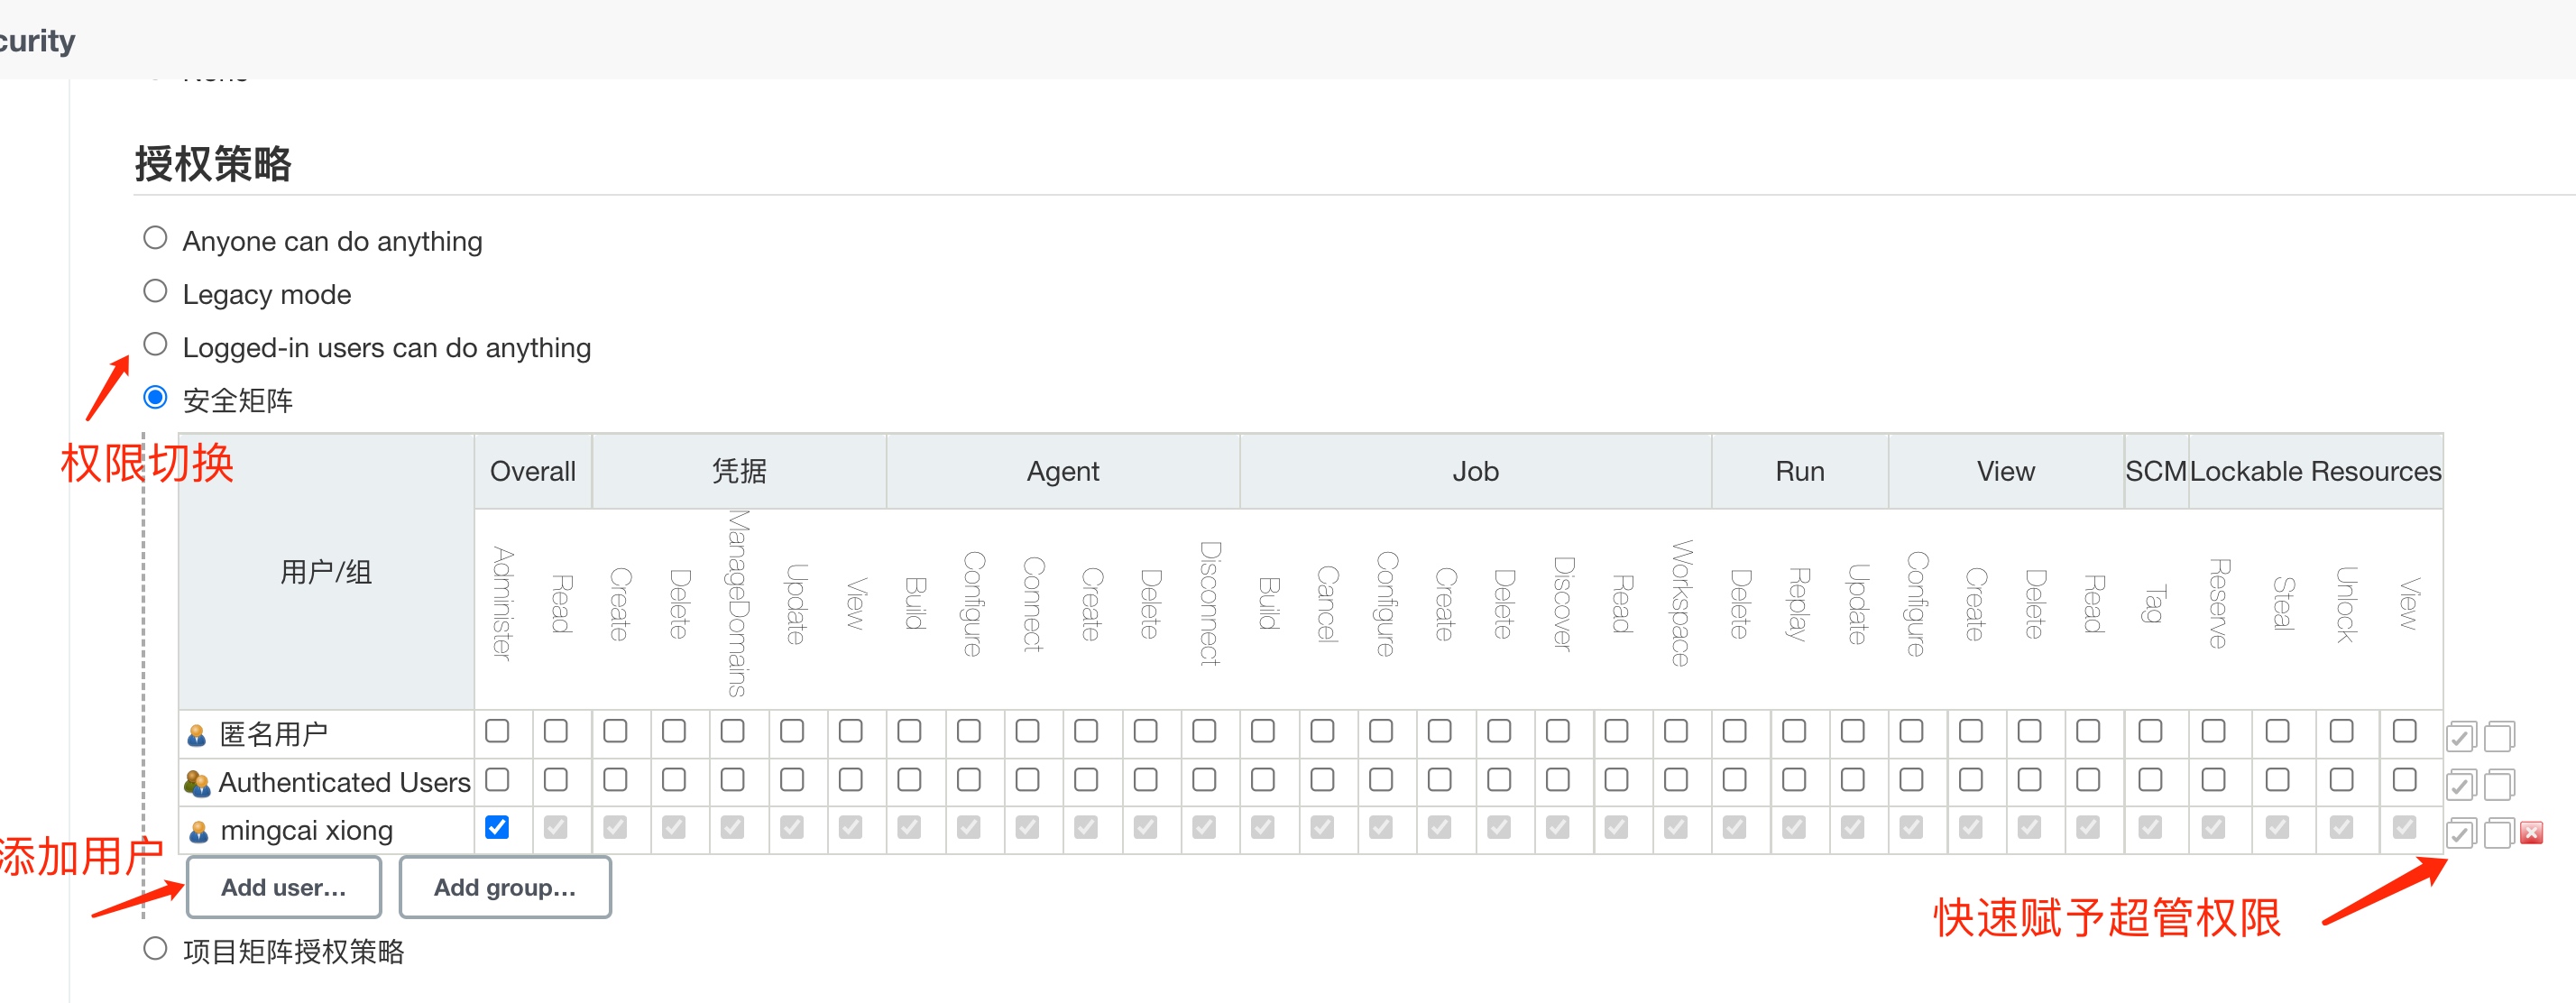
Task: Click the Add user… button
Action: click(x=284, y=887)
